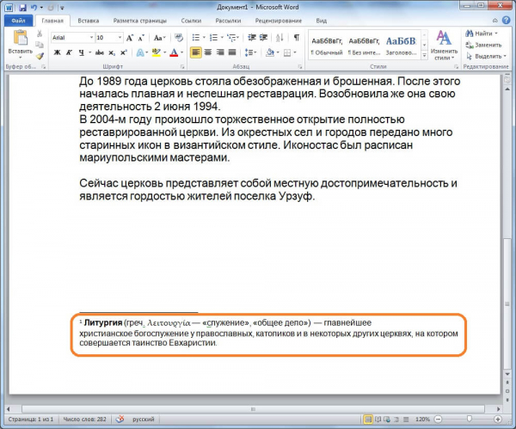Switch to the Ссылки tab
The width and height of the screenshot is (516, 429).
(191, 21)
